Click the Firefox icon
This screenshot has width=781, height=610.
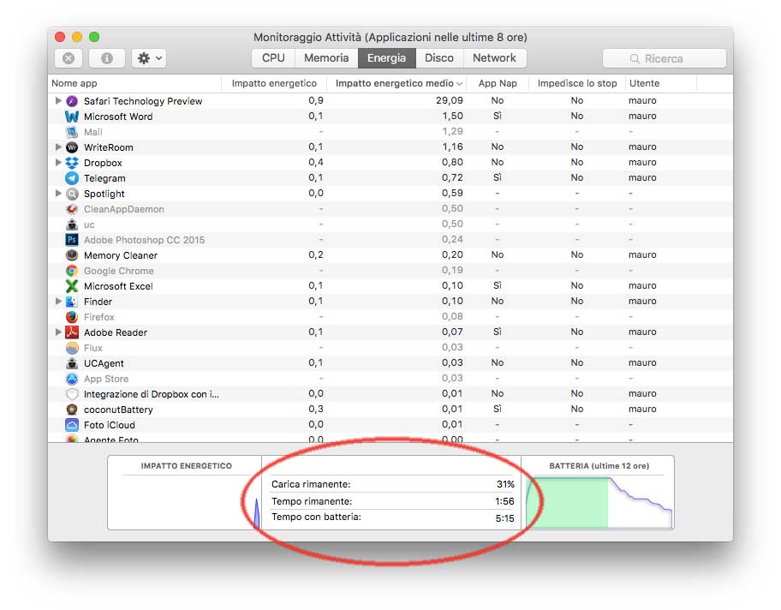[x=72, y=317]
